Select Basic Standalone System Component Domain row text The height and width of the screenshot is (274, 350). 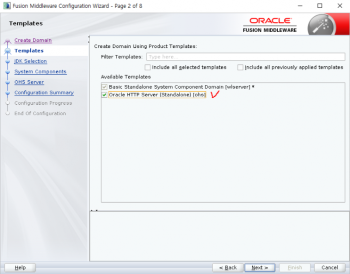pyautogui.click(x=181, y=87)
